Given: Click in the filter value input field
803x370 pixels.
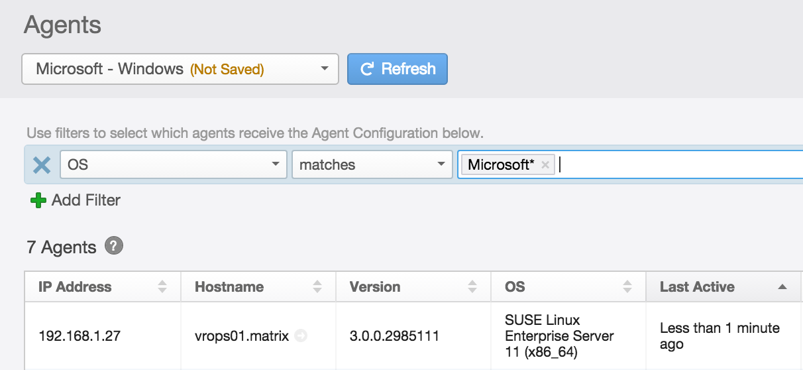Looking at the screenshot, I should (x=676, y=165).
